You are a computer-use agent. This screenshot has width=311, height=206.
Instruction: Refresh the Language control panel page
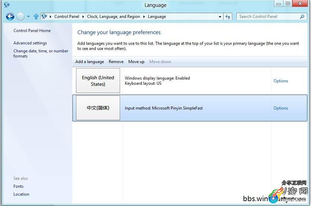228,17
